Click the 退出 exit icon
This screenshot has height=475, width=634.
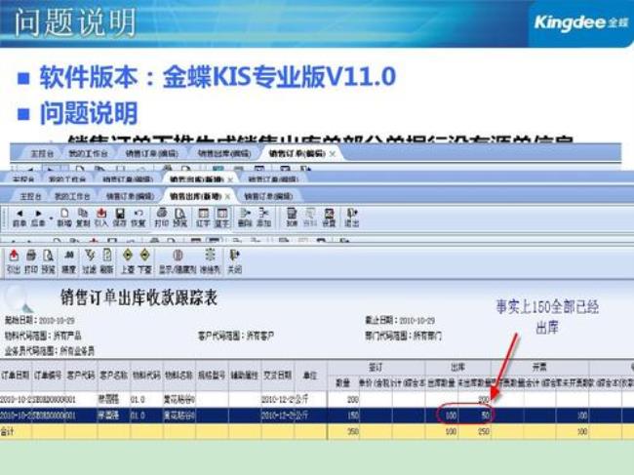point(351,218)
